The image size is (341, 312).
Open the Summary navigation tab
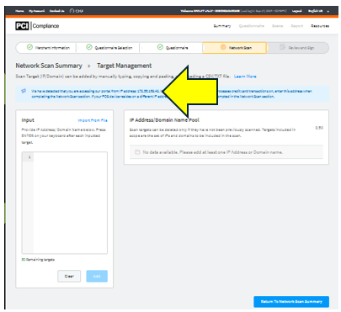pos(222,26)
